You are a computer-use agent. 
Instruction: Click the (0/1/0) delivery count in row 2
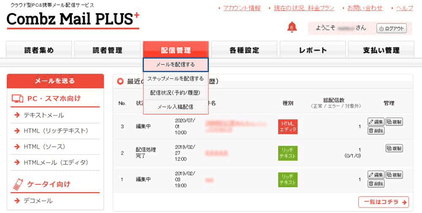tap(352, 156)
